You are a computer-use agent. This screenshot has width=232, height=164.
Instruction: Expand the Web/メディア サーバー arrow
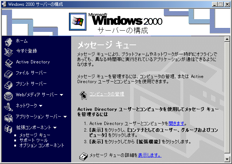coord(61,95)
